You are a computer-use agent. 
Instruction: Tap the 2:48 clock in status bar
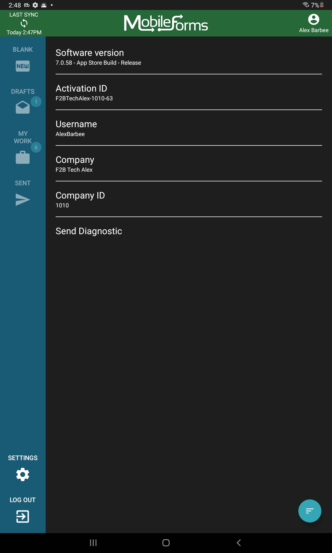pos(15,5)
